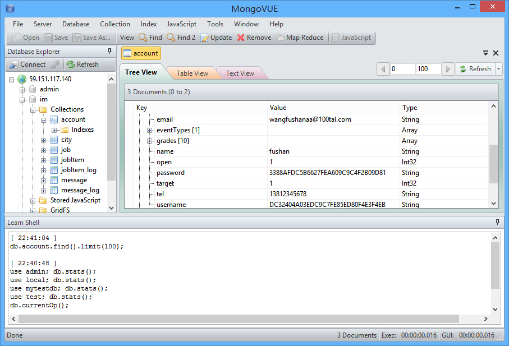
Task: Click the limit field showing 100
Action: [429, 69]
